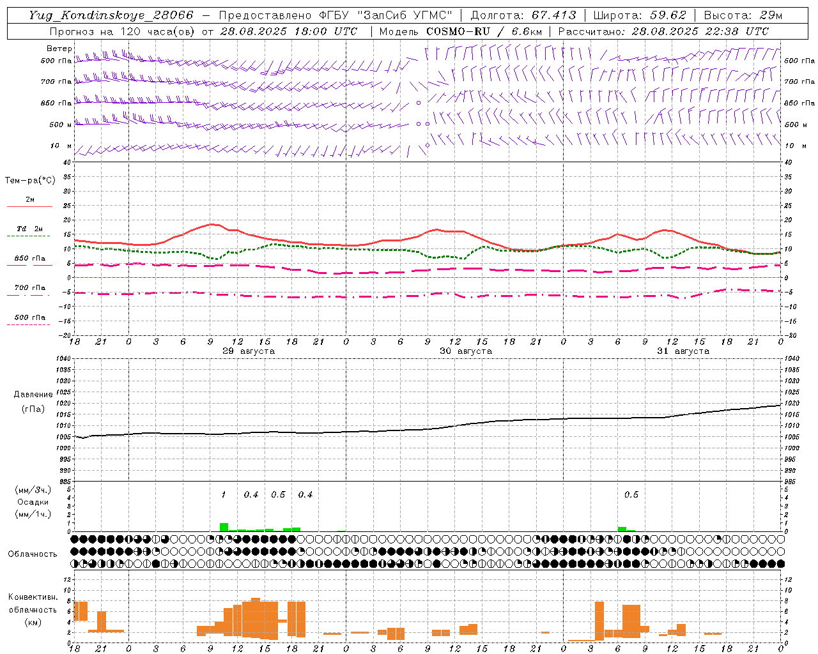Click the dashed 500 гПа temperature legend line
The width and height of the screenshot is (818, 654).
29,324
